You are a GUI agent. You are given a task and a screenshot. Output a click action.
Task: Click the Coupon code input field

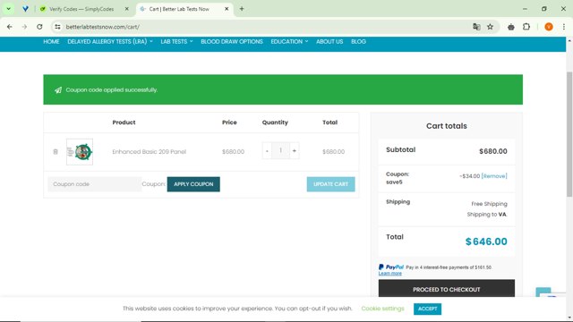click(x=95, y=184)
